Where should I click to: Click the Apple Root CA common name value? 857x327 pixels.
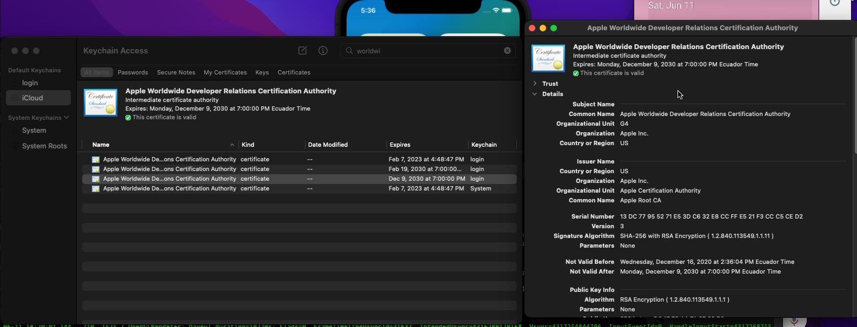(x=641, y=200)
